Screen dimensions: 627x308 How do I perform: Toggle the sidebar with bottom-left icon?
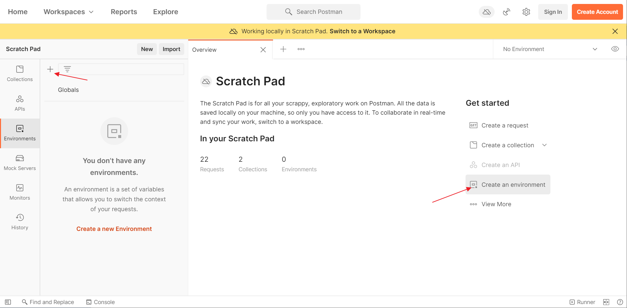pos(8,302)
